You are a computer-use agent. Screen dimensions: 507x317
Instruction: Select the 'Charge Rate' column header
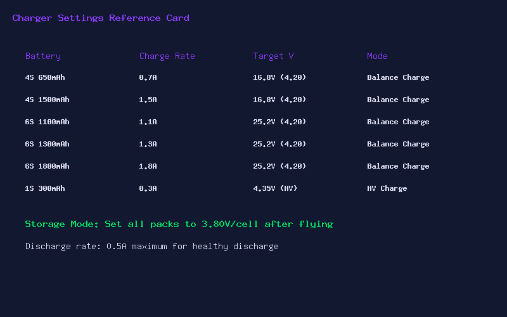[x=167, y=56]
